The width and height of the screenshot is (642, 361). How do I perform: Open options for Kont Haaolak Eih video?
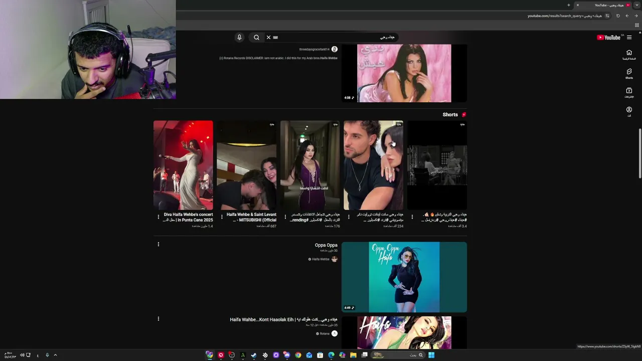(x=158, y=318)
